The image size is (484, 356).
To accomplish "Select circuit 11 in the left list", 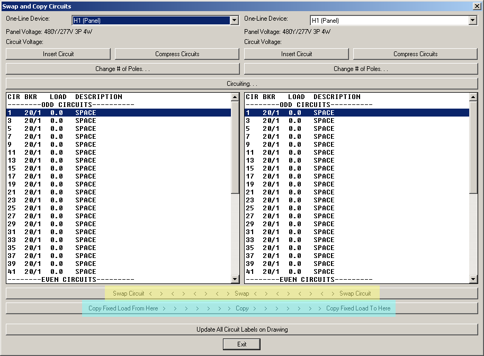I will 119,153.
